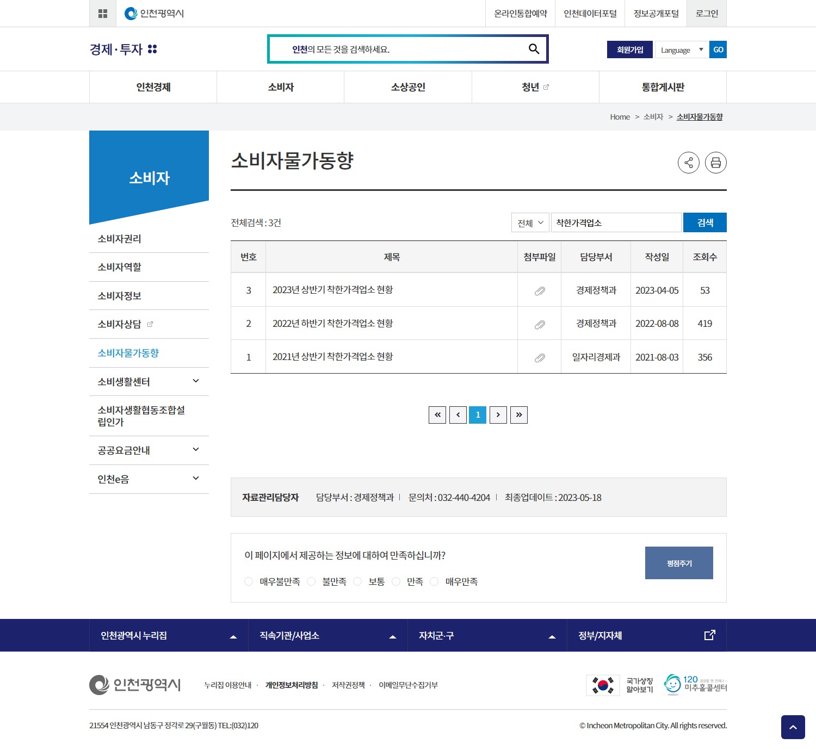
Task: Go to the last page of results
Action: point(519,415)
